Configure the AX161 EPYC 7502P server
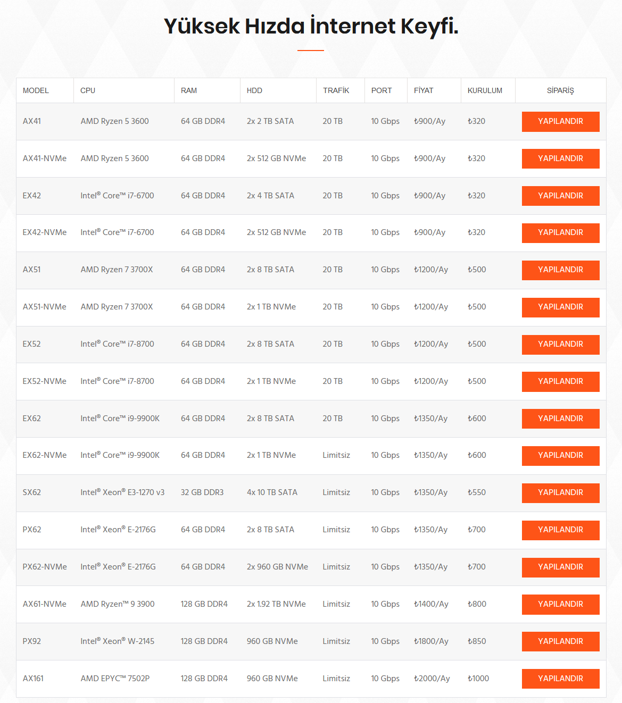The image size is (622, 703). pos(560,679)
